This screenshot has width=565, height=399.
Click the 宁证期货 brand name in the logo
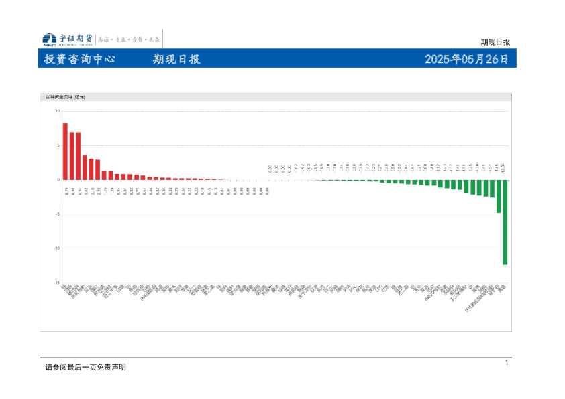[x=76, y=38]
